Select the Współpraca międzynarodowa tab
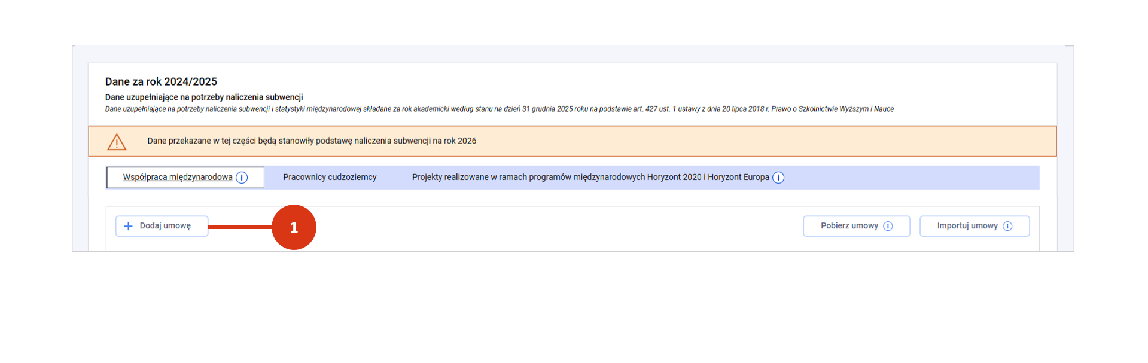This screenshot has height=363, width=1148. (178, 178)
